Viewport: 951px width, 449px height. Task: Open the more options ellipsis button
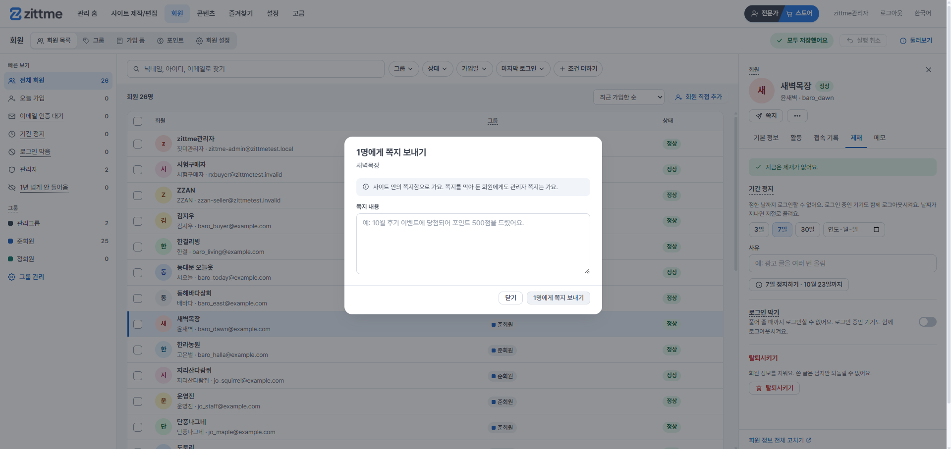(x=797, y=116)
